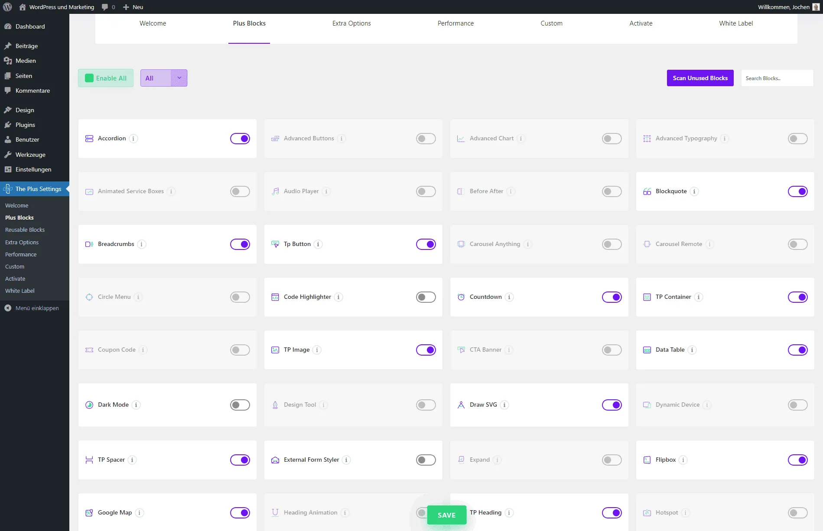This screenshot has height=531, width=823.
Task: Enable the Advanced Chart toggle
Action: 612,139
